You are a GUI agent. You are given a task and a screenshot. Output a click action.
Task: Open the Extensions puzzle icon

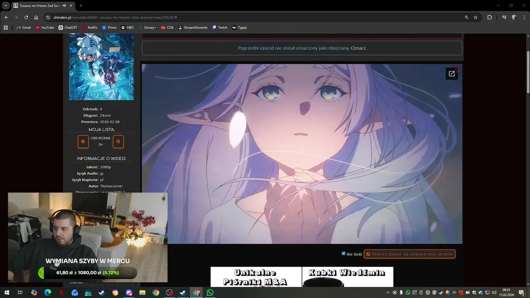[489, 17]
